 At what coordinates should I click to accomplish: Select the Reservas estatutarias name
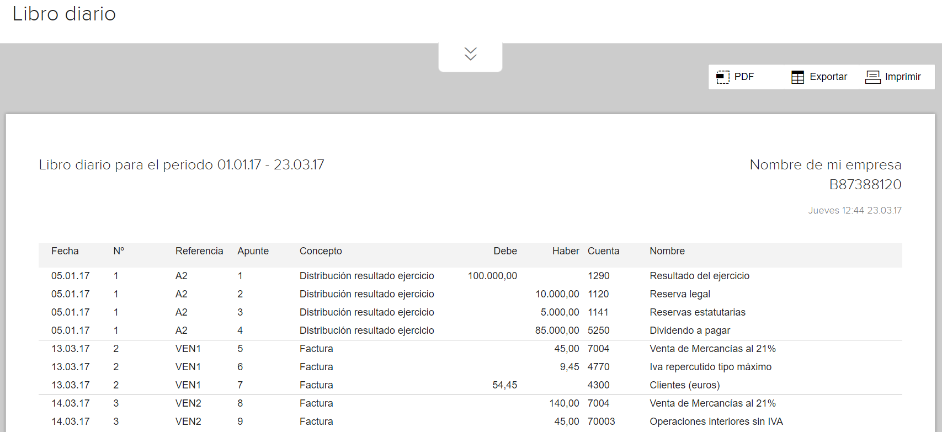698,312
